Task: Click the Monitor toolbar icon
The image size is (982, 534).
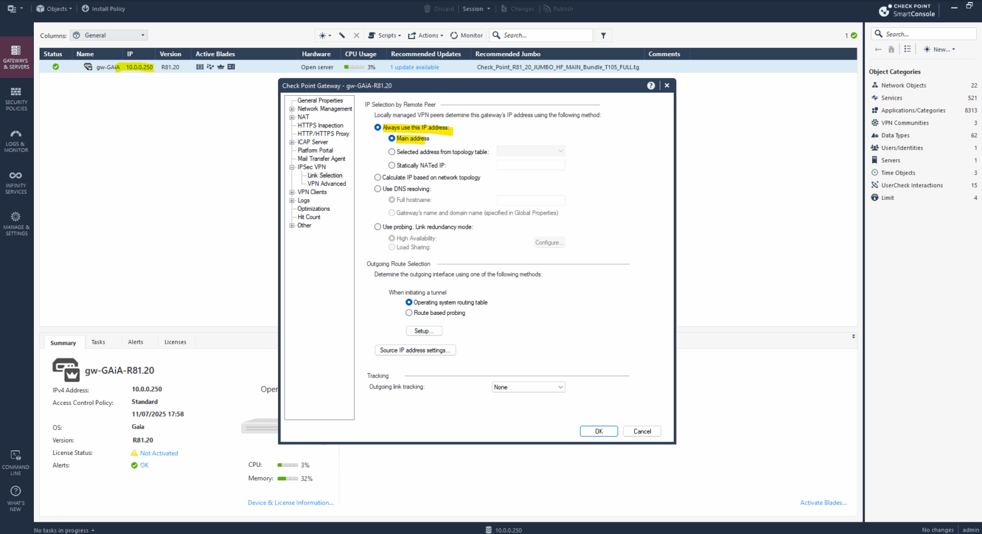Action: coord(466,35)
